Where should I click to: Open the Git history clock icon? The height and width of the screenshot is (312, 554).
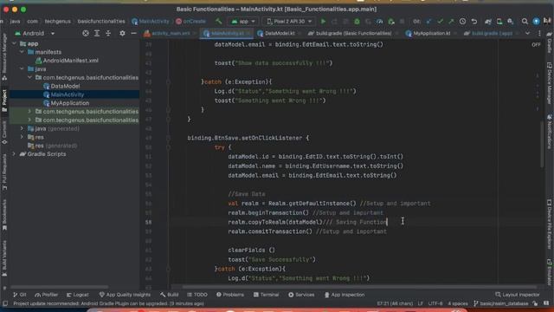[462, 22]
